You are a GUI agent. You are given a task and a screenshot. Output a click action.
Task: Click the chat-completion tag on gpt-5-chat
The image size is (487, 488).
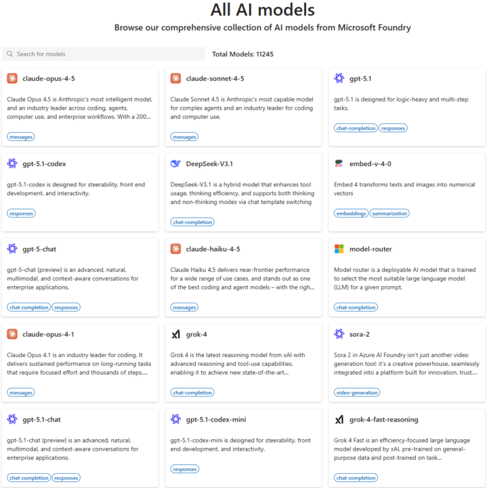[29, 307]
